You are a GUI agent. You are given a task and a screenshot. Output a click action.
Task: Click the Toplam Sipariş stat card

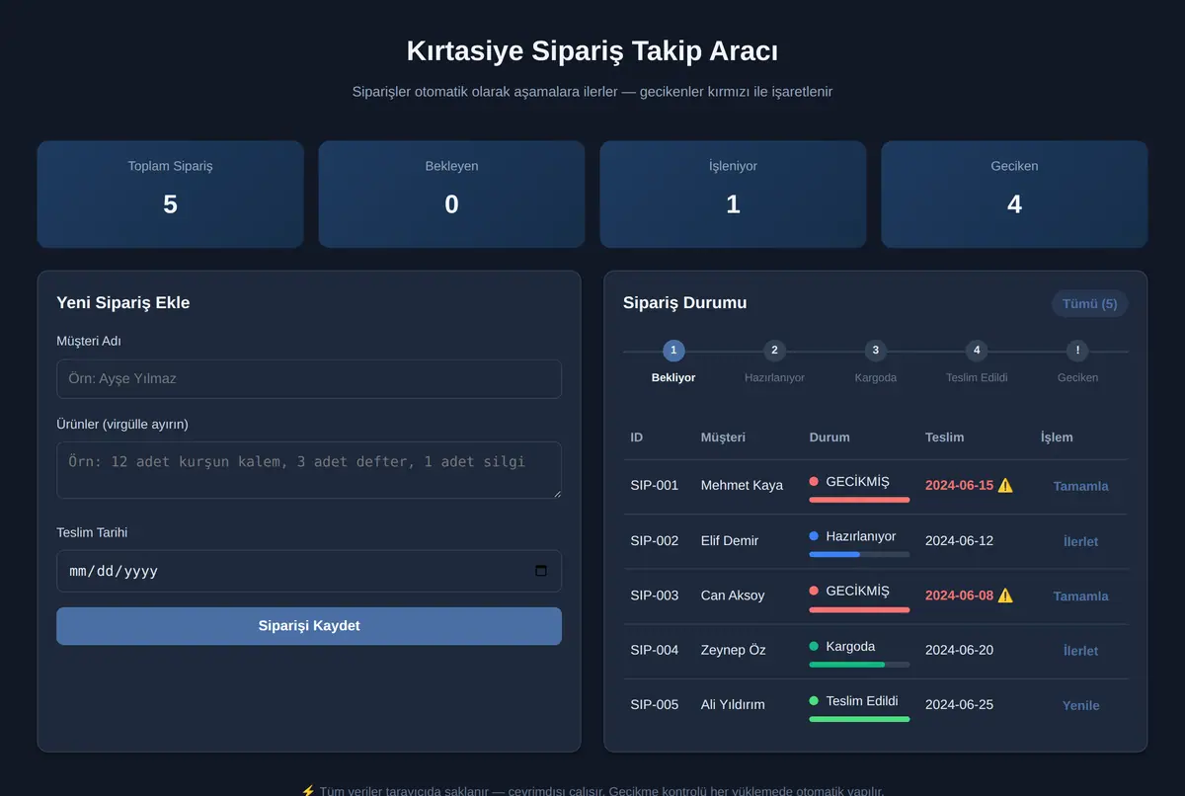pyautogui.click(x=170, y=194)
